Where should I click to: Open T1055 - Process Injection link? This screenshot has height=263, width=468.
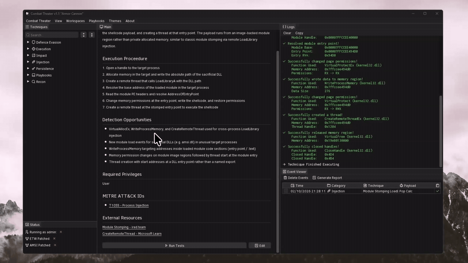[129, 205]
